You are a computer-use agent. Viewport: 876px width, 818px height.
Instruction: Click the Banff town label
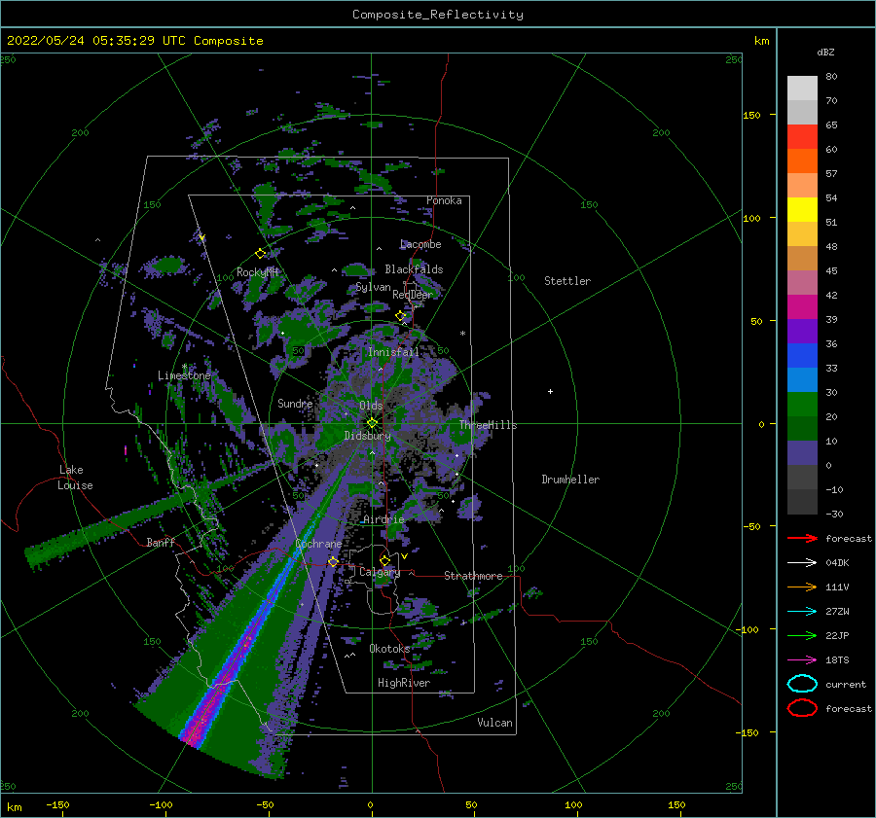[161, 542]
